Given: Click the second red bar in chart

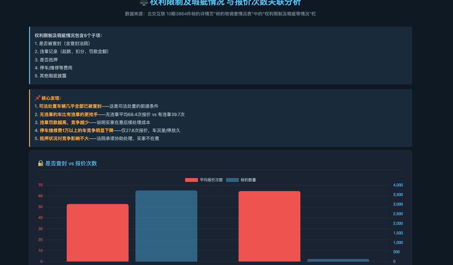Looking at the screenshot, I should 269,226.
